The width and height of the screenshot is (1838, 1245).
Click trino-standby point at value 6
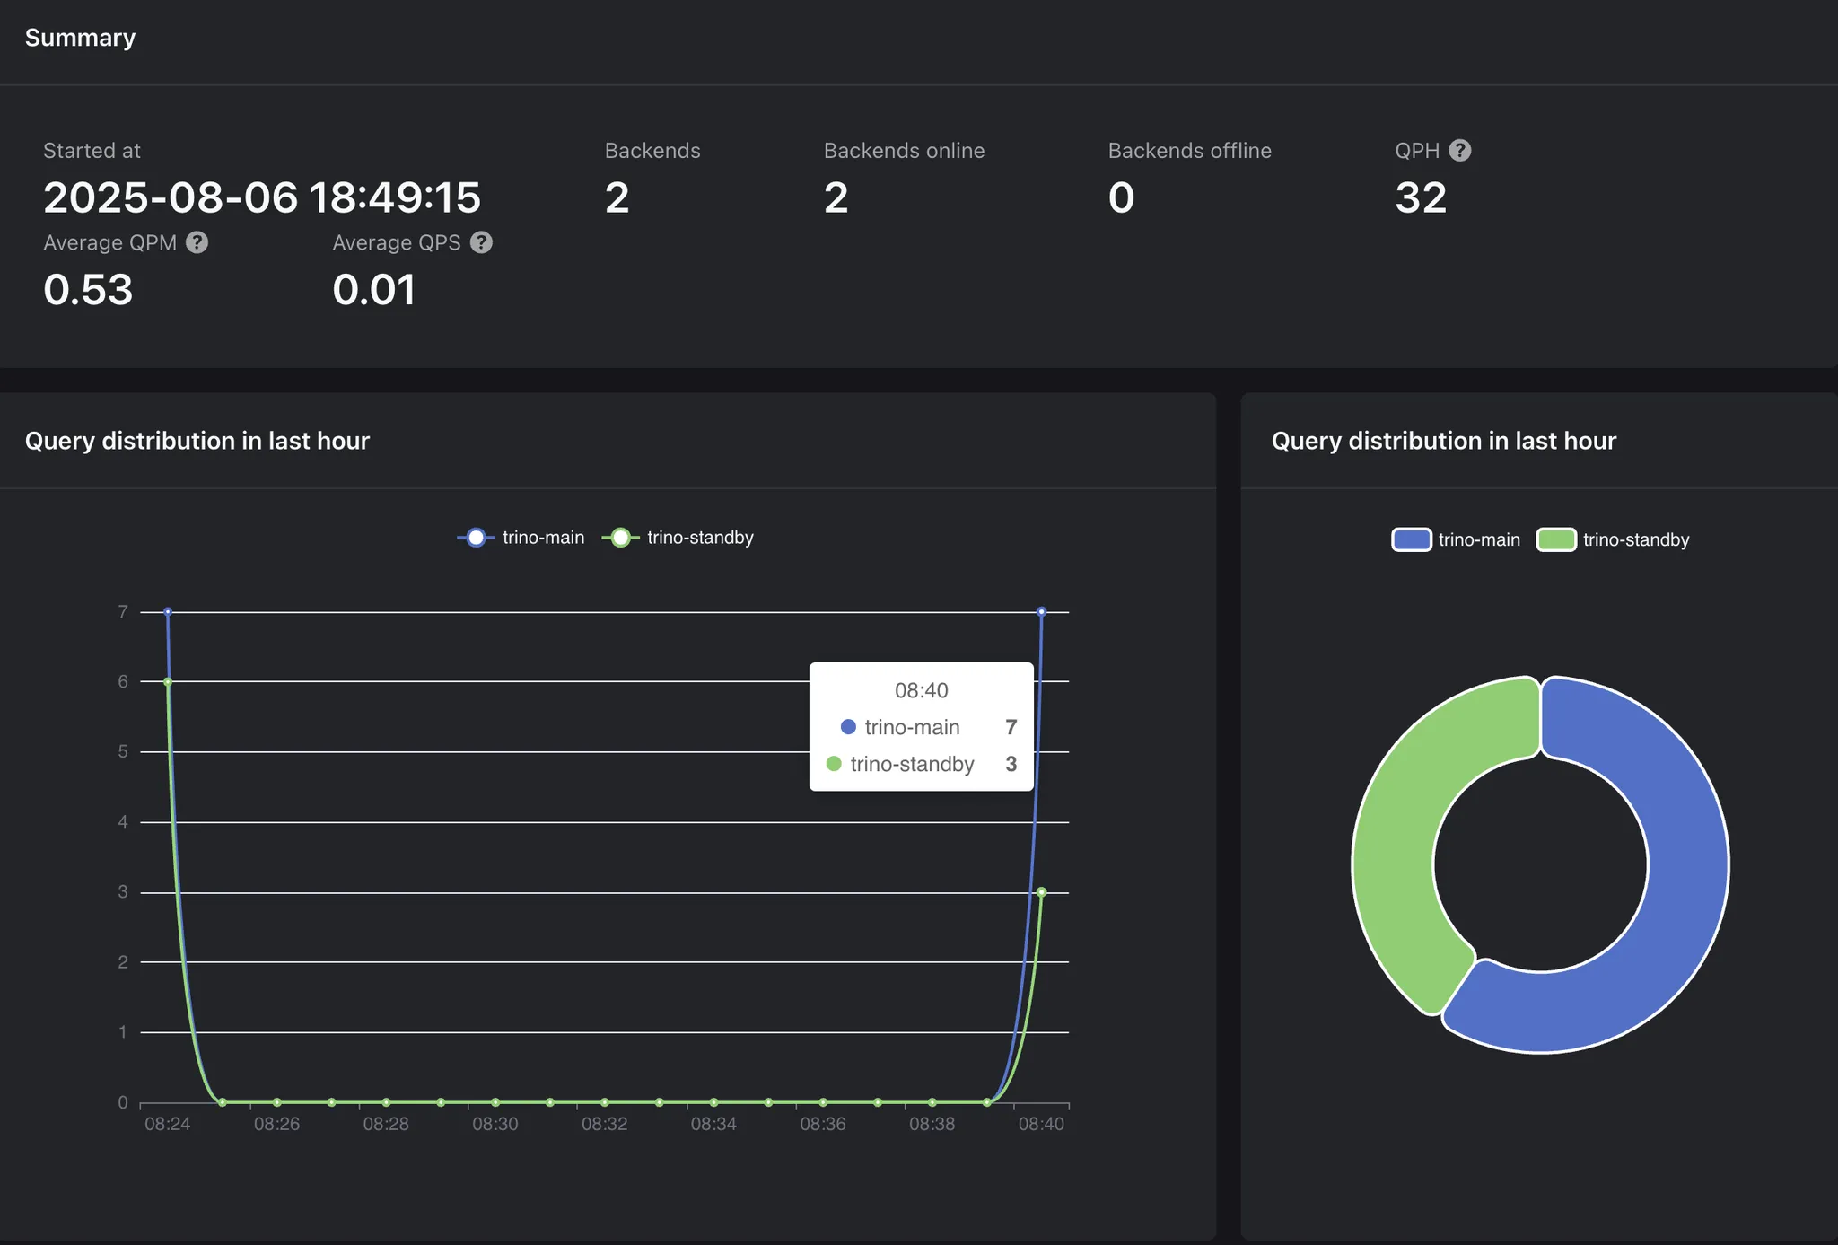click(168, 682)
